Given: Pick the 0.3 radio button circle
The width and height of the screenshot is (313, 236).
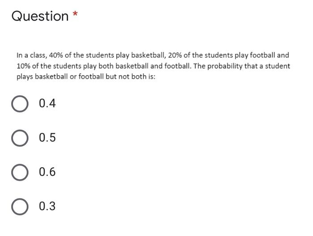Looking at the screenshot, I should pos(20,207).
